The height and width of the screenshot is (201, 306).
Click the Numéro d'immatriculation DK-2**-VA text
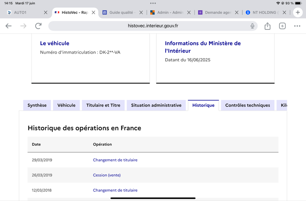pyautogui.click(x=80, y=52)
